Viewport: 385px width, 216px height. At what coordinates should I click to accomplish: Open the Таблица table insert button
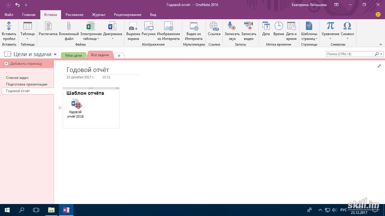[27, 31]
